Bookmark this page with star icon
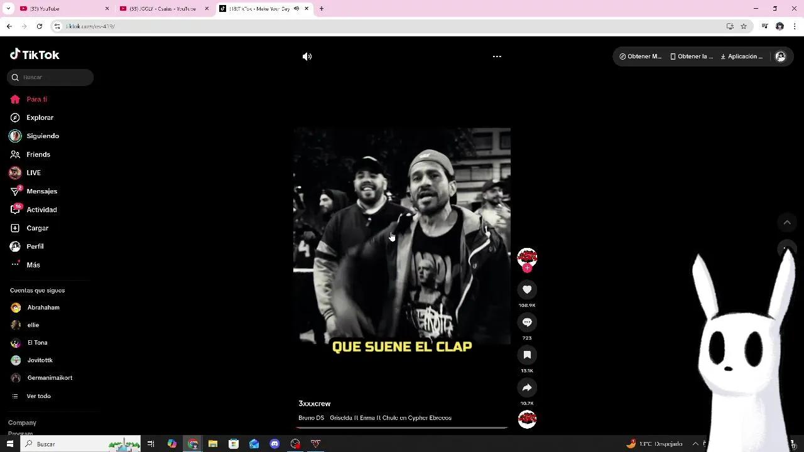 coord(744,26)
